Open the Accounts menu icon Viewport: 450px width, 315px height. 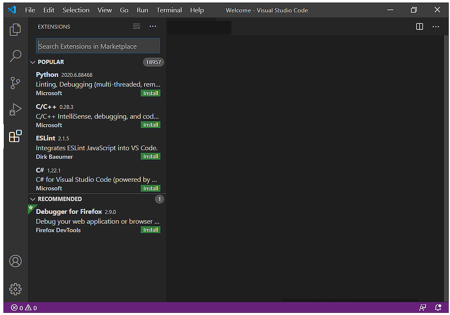point(15,261)
